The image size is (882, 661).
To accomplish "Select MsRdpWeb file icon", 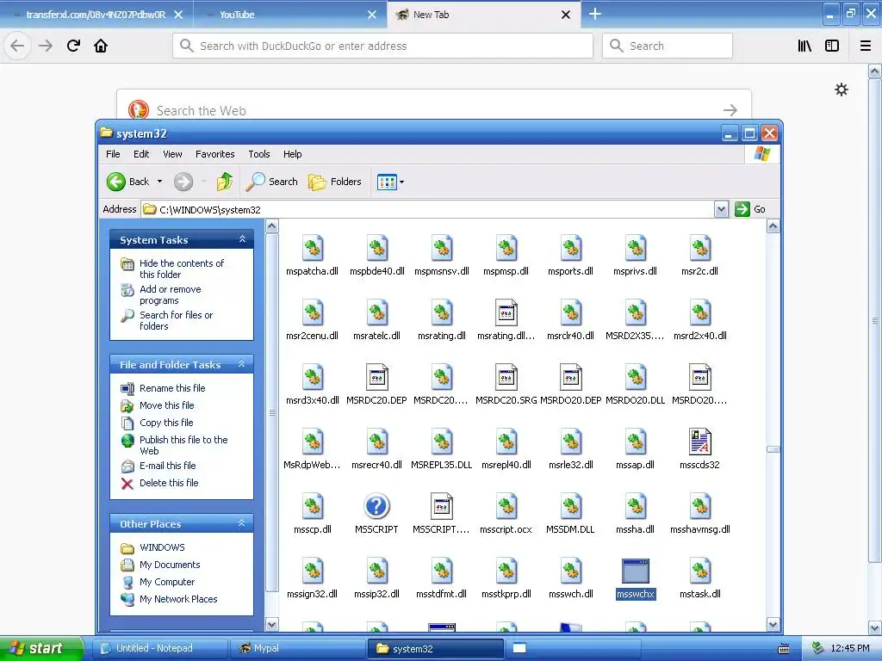I will 312,442.
